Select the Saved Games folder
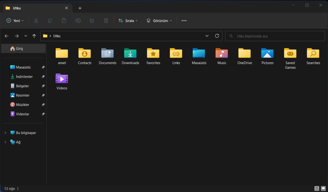The width and height of the screenshot is (328, 192). [290, 58]
